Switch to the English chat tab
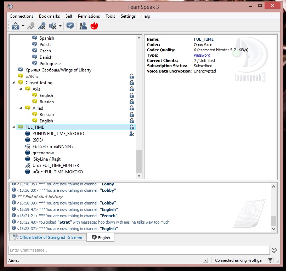 click(101, 237)
